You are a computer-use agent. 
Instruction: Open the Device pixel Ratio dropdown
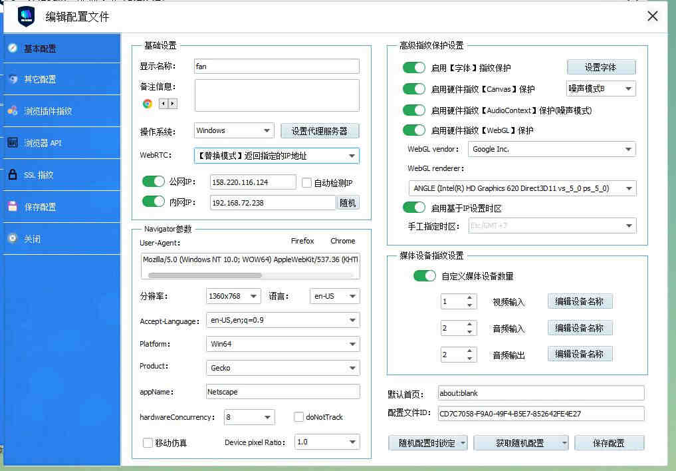coord(327,442)
